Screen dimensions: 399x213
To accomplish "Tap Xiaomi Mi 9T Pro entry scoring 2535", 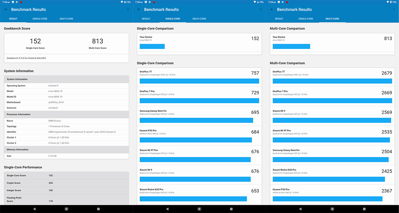I will [332, 135].
